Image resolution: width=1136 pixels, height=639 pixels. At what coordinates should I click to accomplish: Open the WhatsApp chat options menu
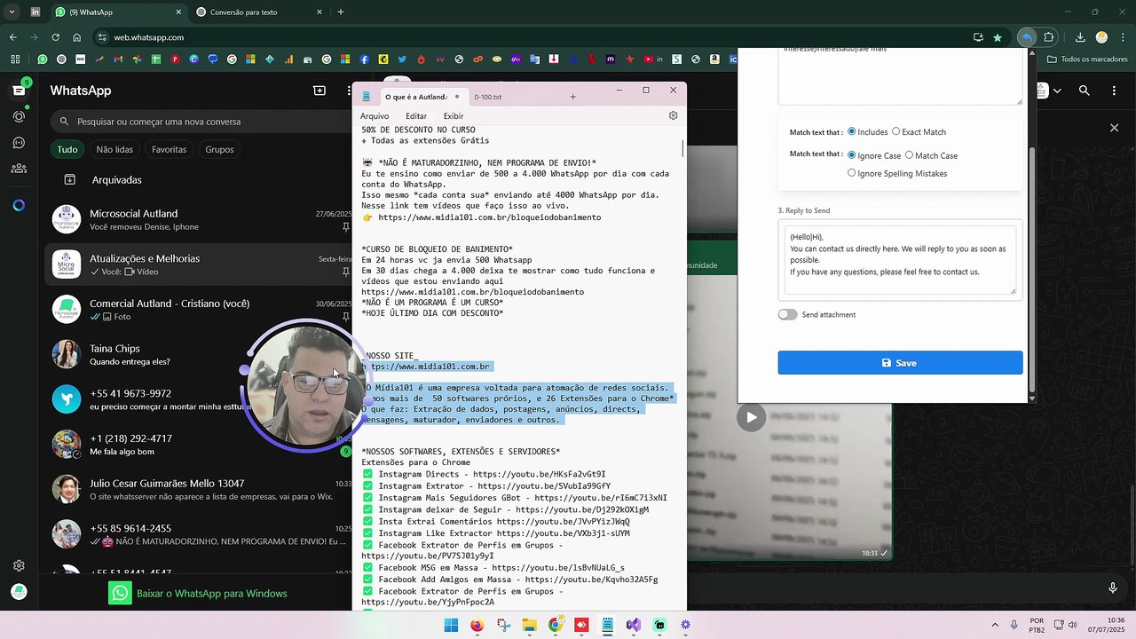[1113, 91]
